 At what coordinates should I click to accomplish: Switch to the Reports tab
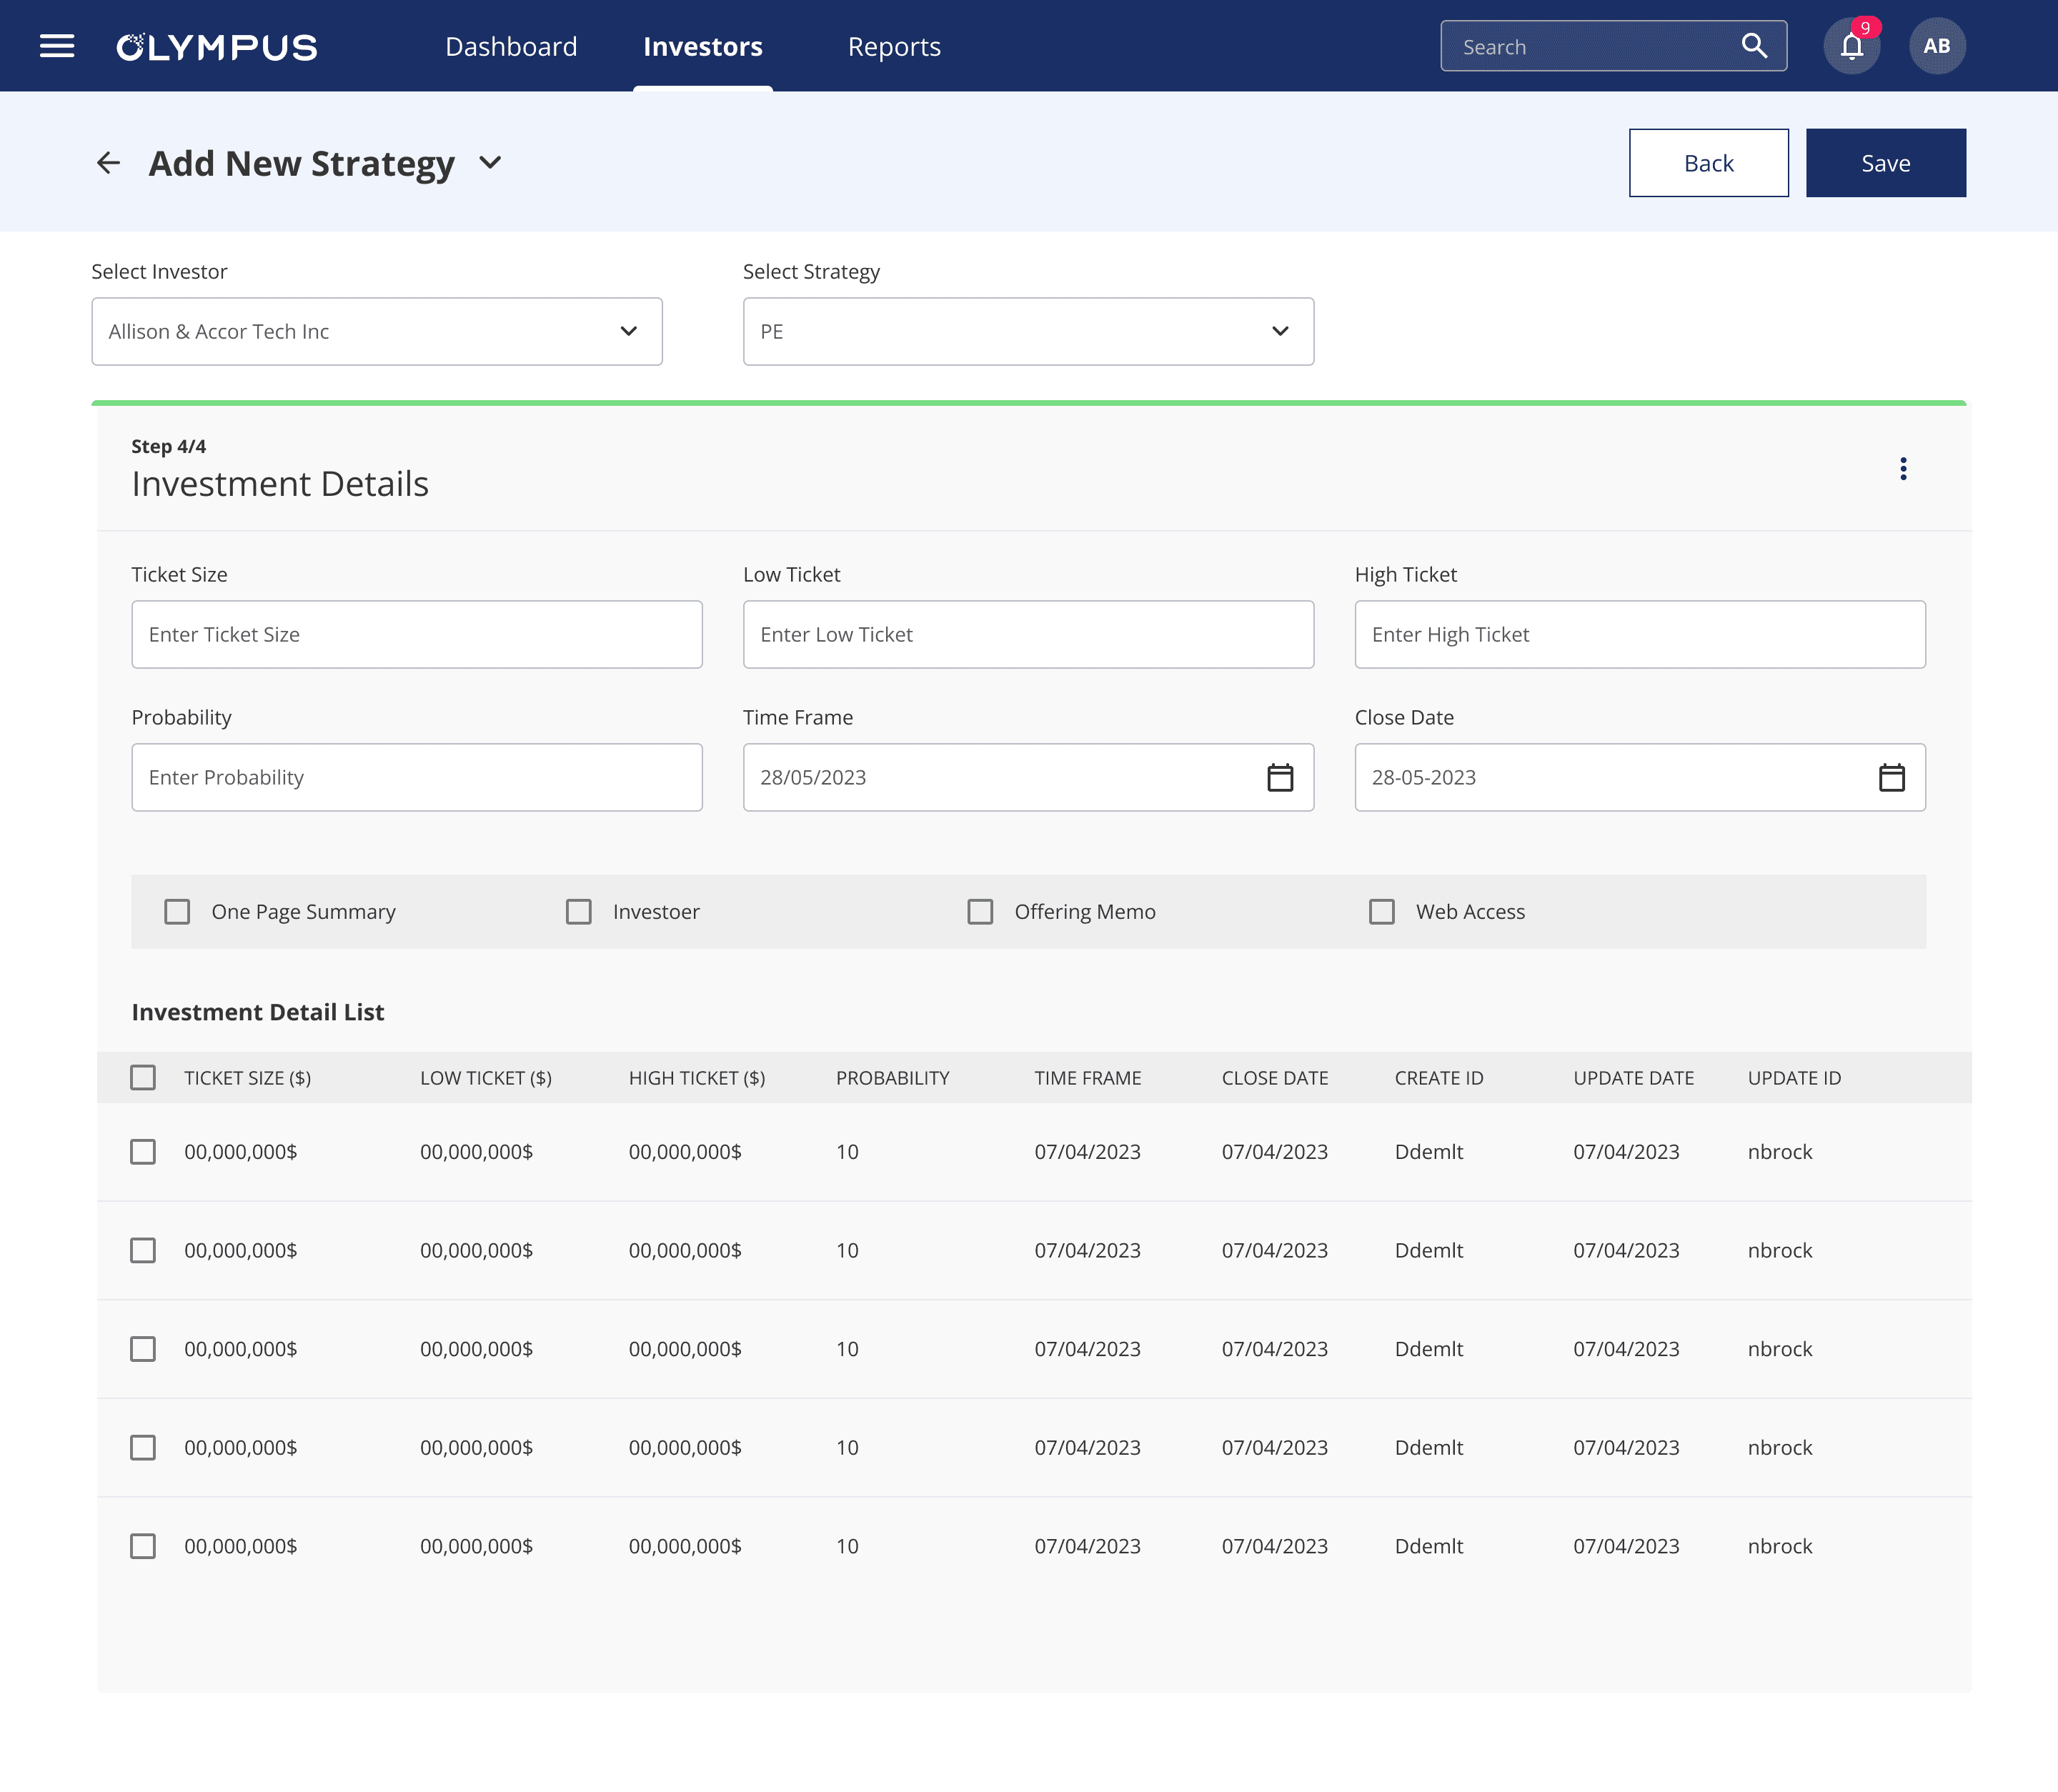(x=894, y=47)
